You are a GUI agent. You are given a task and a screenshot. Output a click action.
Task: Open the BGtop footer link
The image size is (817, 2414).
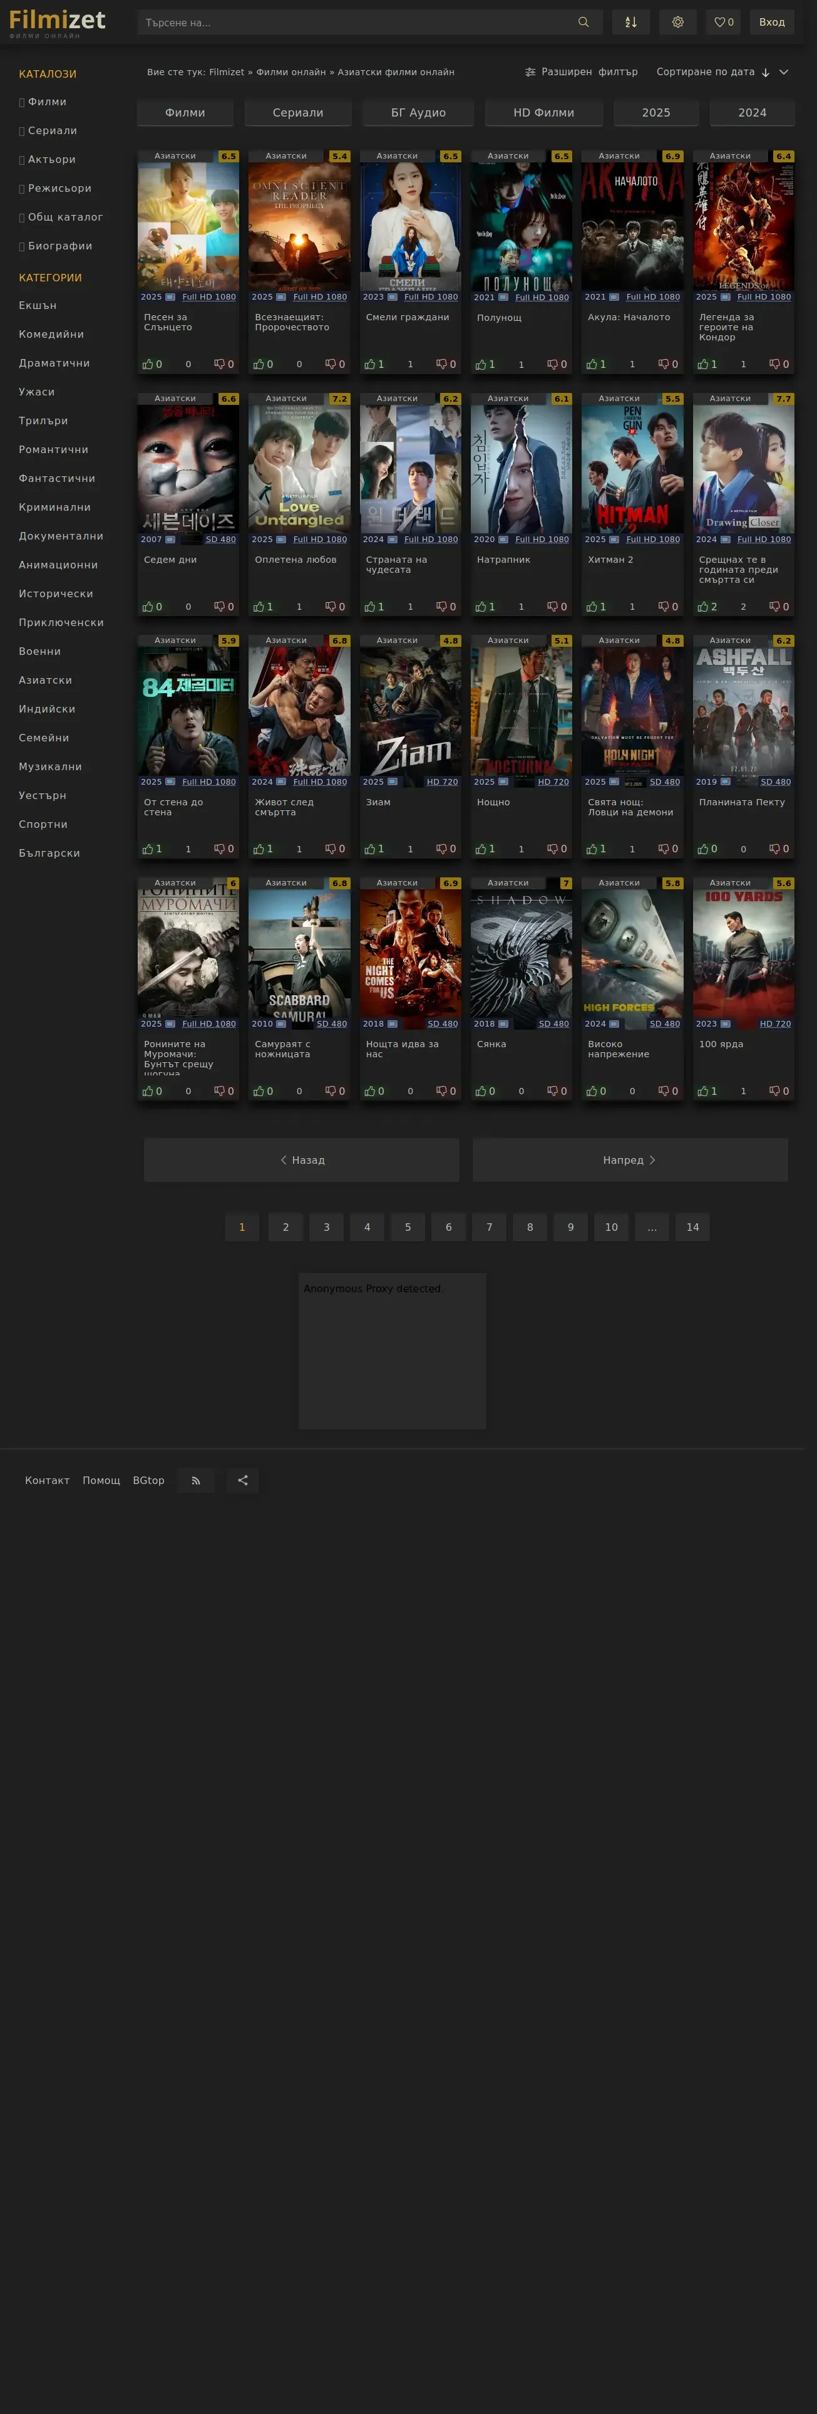click(x=149, y=1481)
